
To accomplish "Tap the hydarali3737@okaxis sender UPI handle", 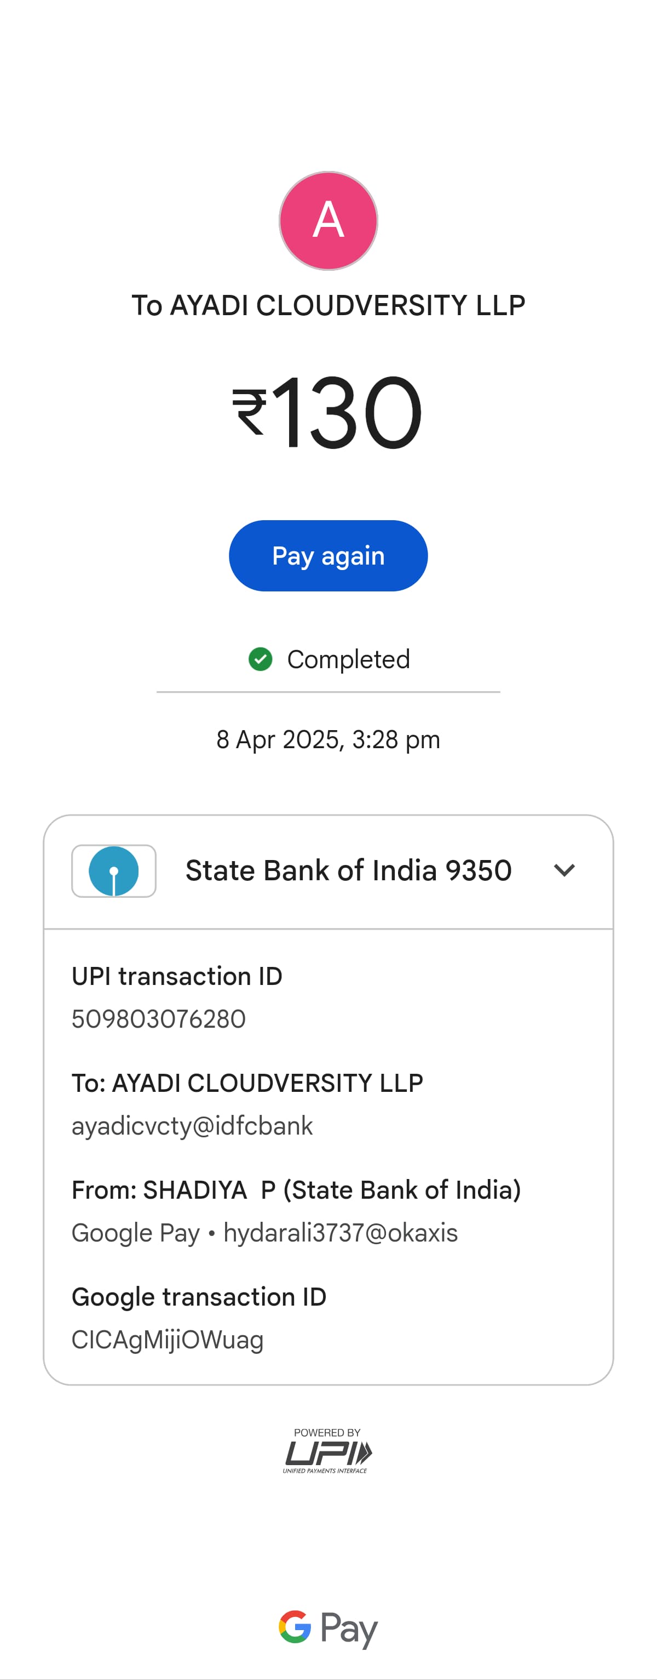I will [341, 1233].
